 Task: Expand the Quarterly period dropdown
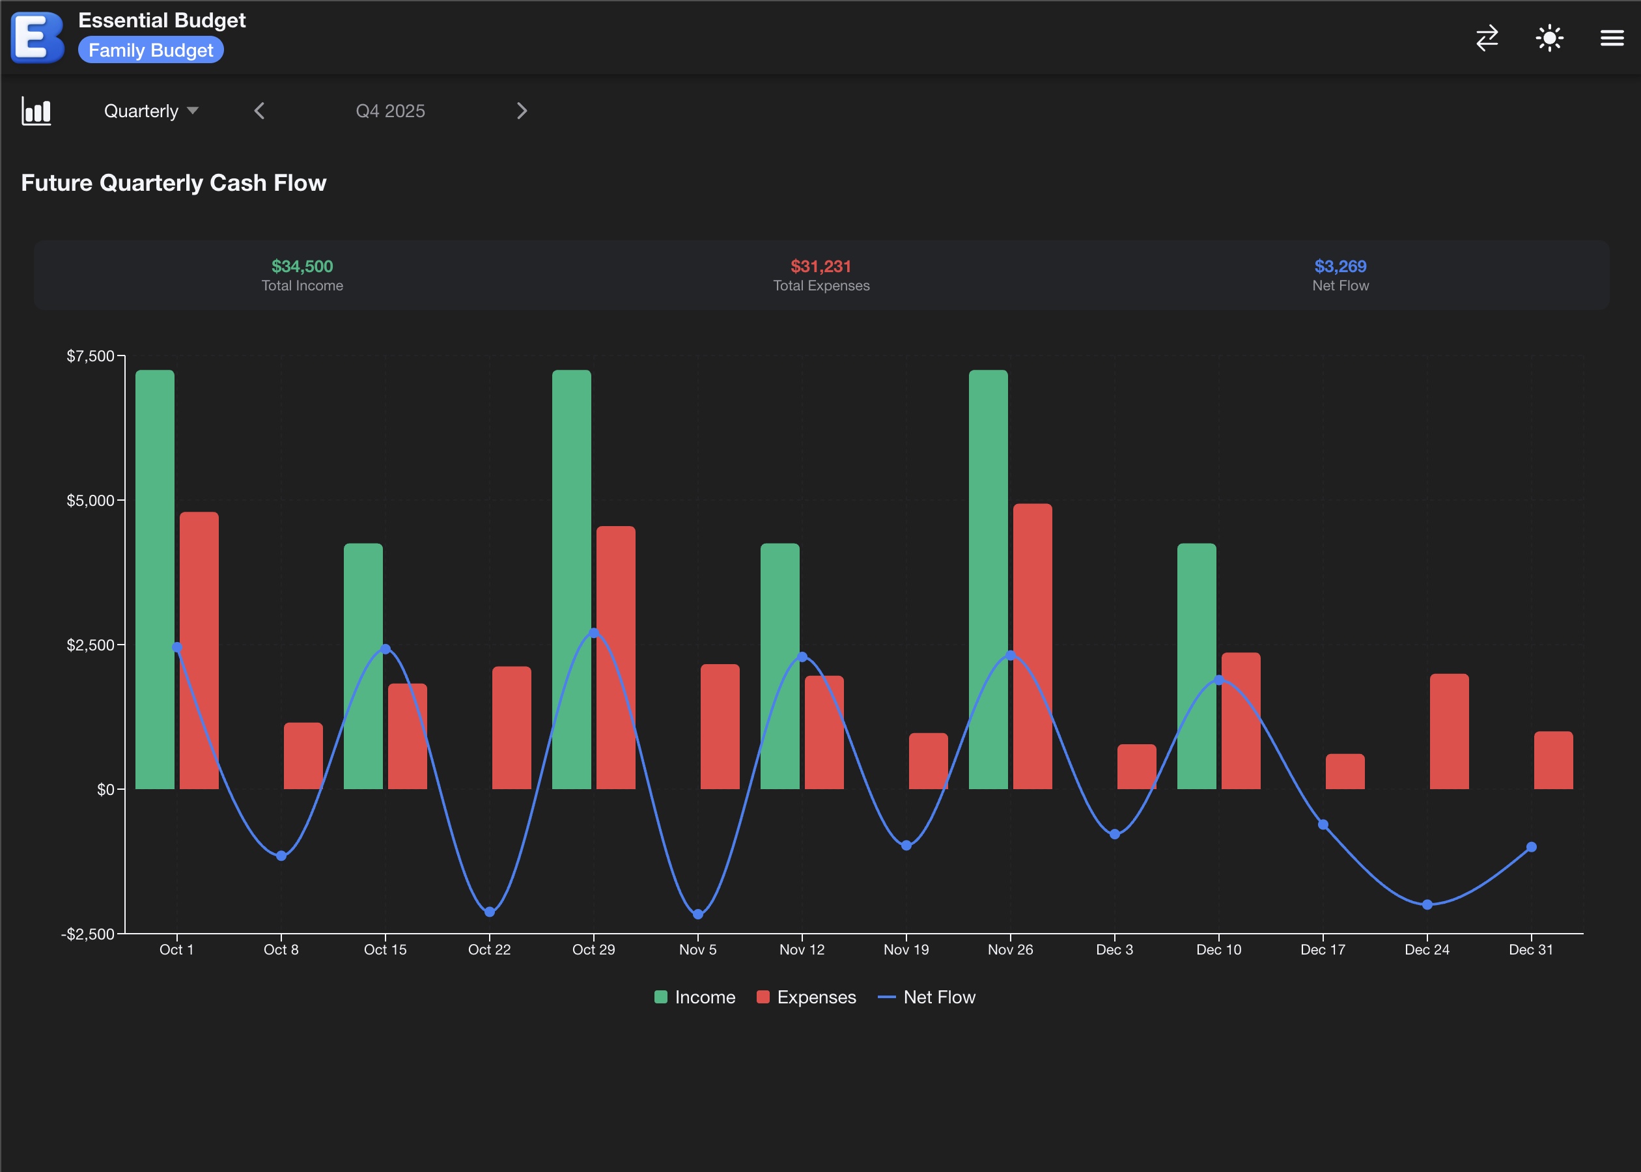(x=141, y=111)
